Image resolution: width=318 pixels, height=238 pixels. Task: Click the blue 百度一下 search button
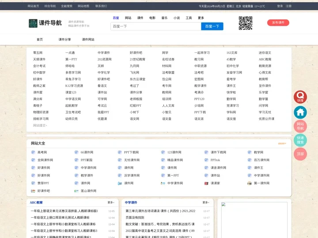[x=212, y=26]
